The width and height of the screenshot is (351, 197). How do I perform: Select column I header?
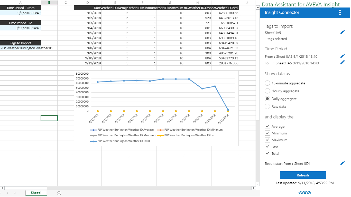click(x=225, y=3)
